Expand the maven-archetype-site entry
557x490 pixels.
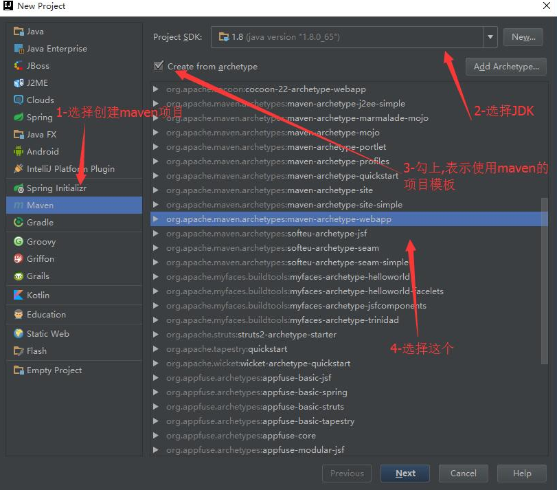[155, 190]
